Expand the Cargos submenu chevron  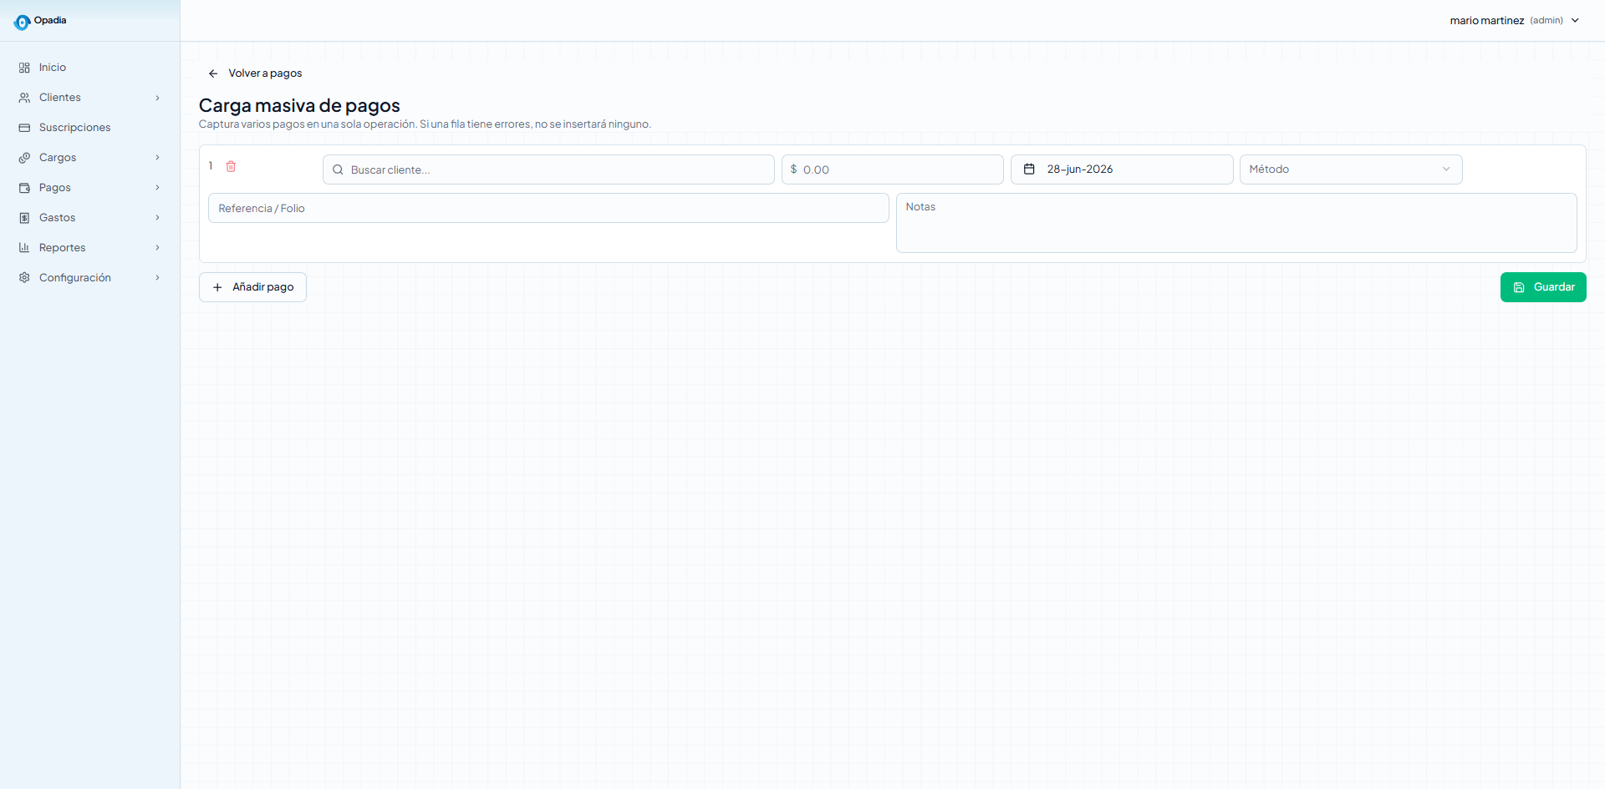157,158
